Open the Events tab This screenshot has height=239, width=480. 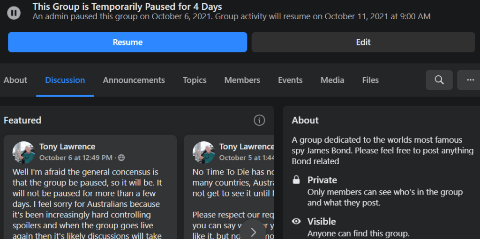(290, 80)
